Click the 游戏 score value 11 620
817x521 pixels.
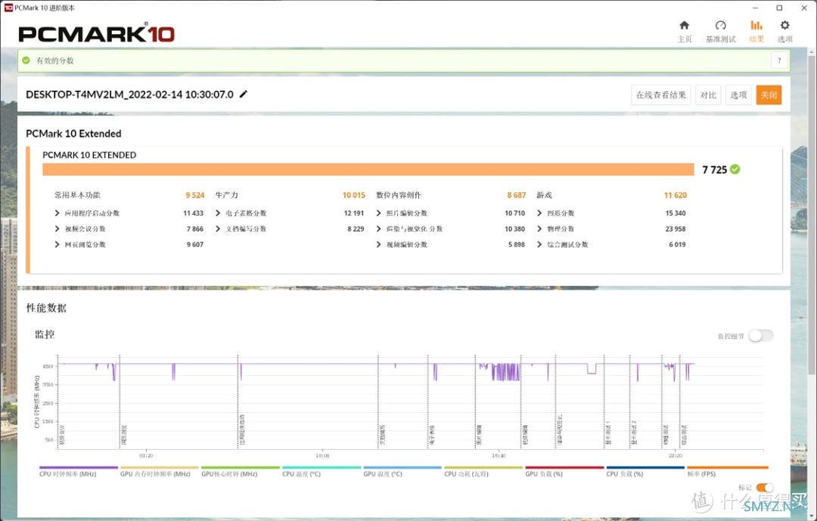click(676, 195)
